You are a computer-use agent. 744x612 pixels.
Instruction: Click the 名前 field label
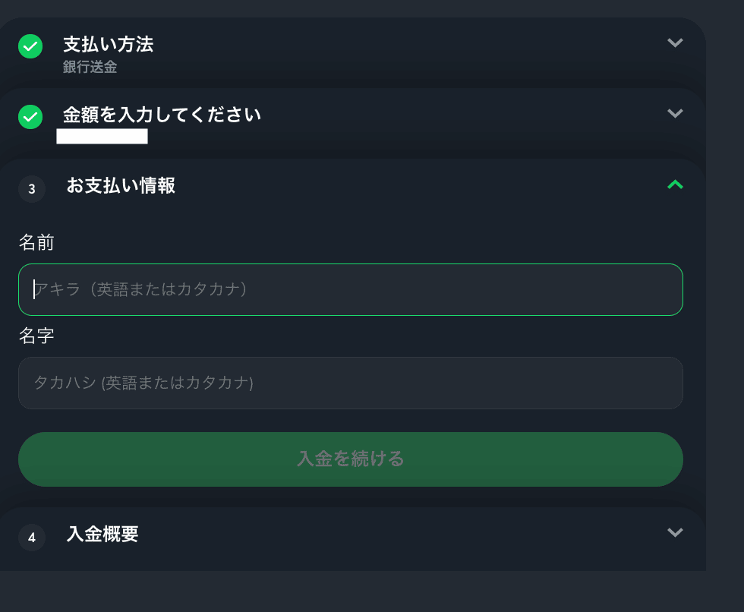click(36, 242)
